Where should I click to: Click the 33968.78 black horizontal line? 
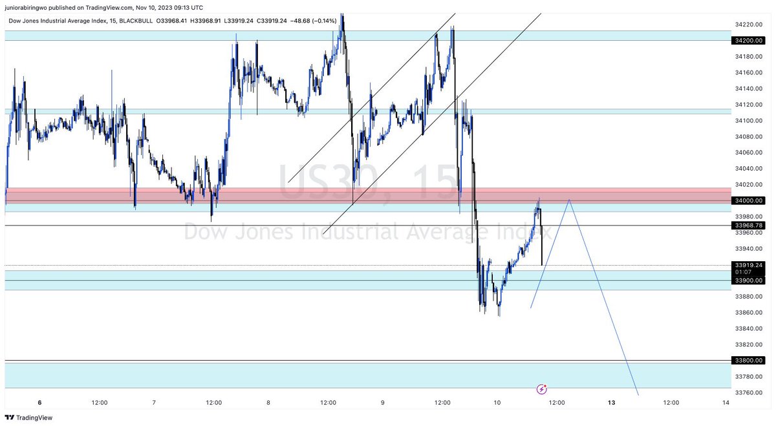(x=369, y=225)
